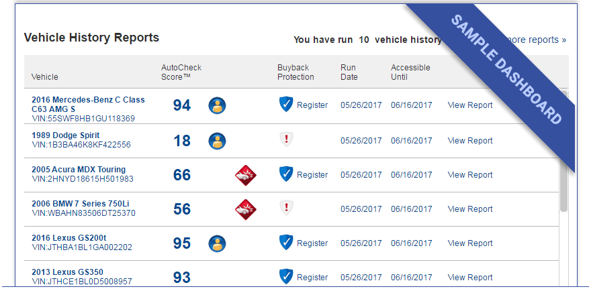589x289 pixels.
Task: Click buyback shield icon for Mercedes-Benz row
Action: point(286,105)
